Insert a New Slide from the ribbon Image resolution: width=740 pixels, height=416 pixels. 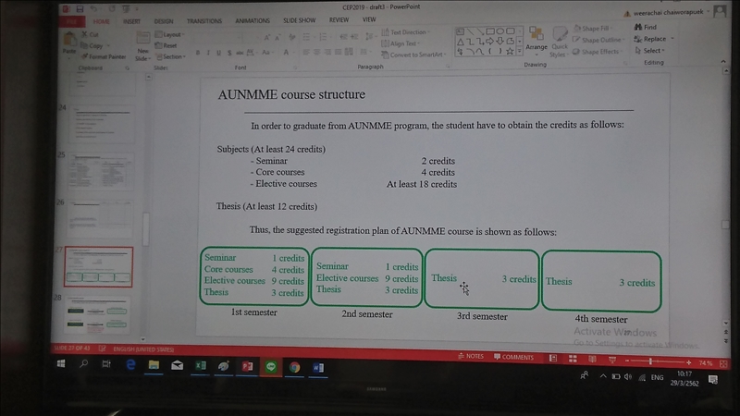tap(143, 48)
